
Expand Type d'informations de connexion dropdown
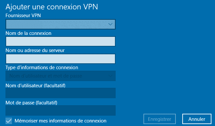(61, 76)
